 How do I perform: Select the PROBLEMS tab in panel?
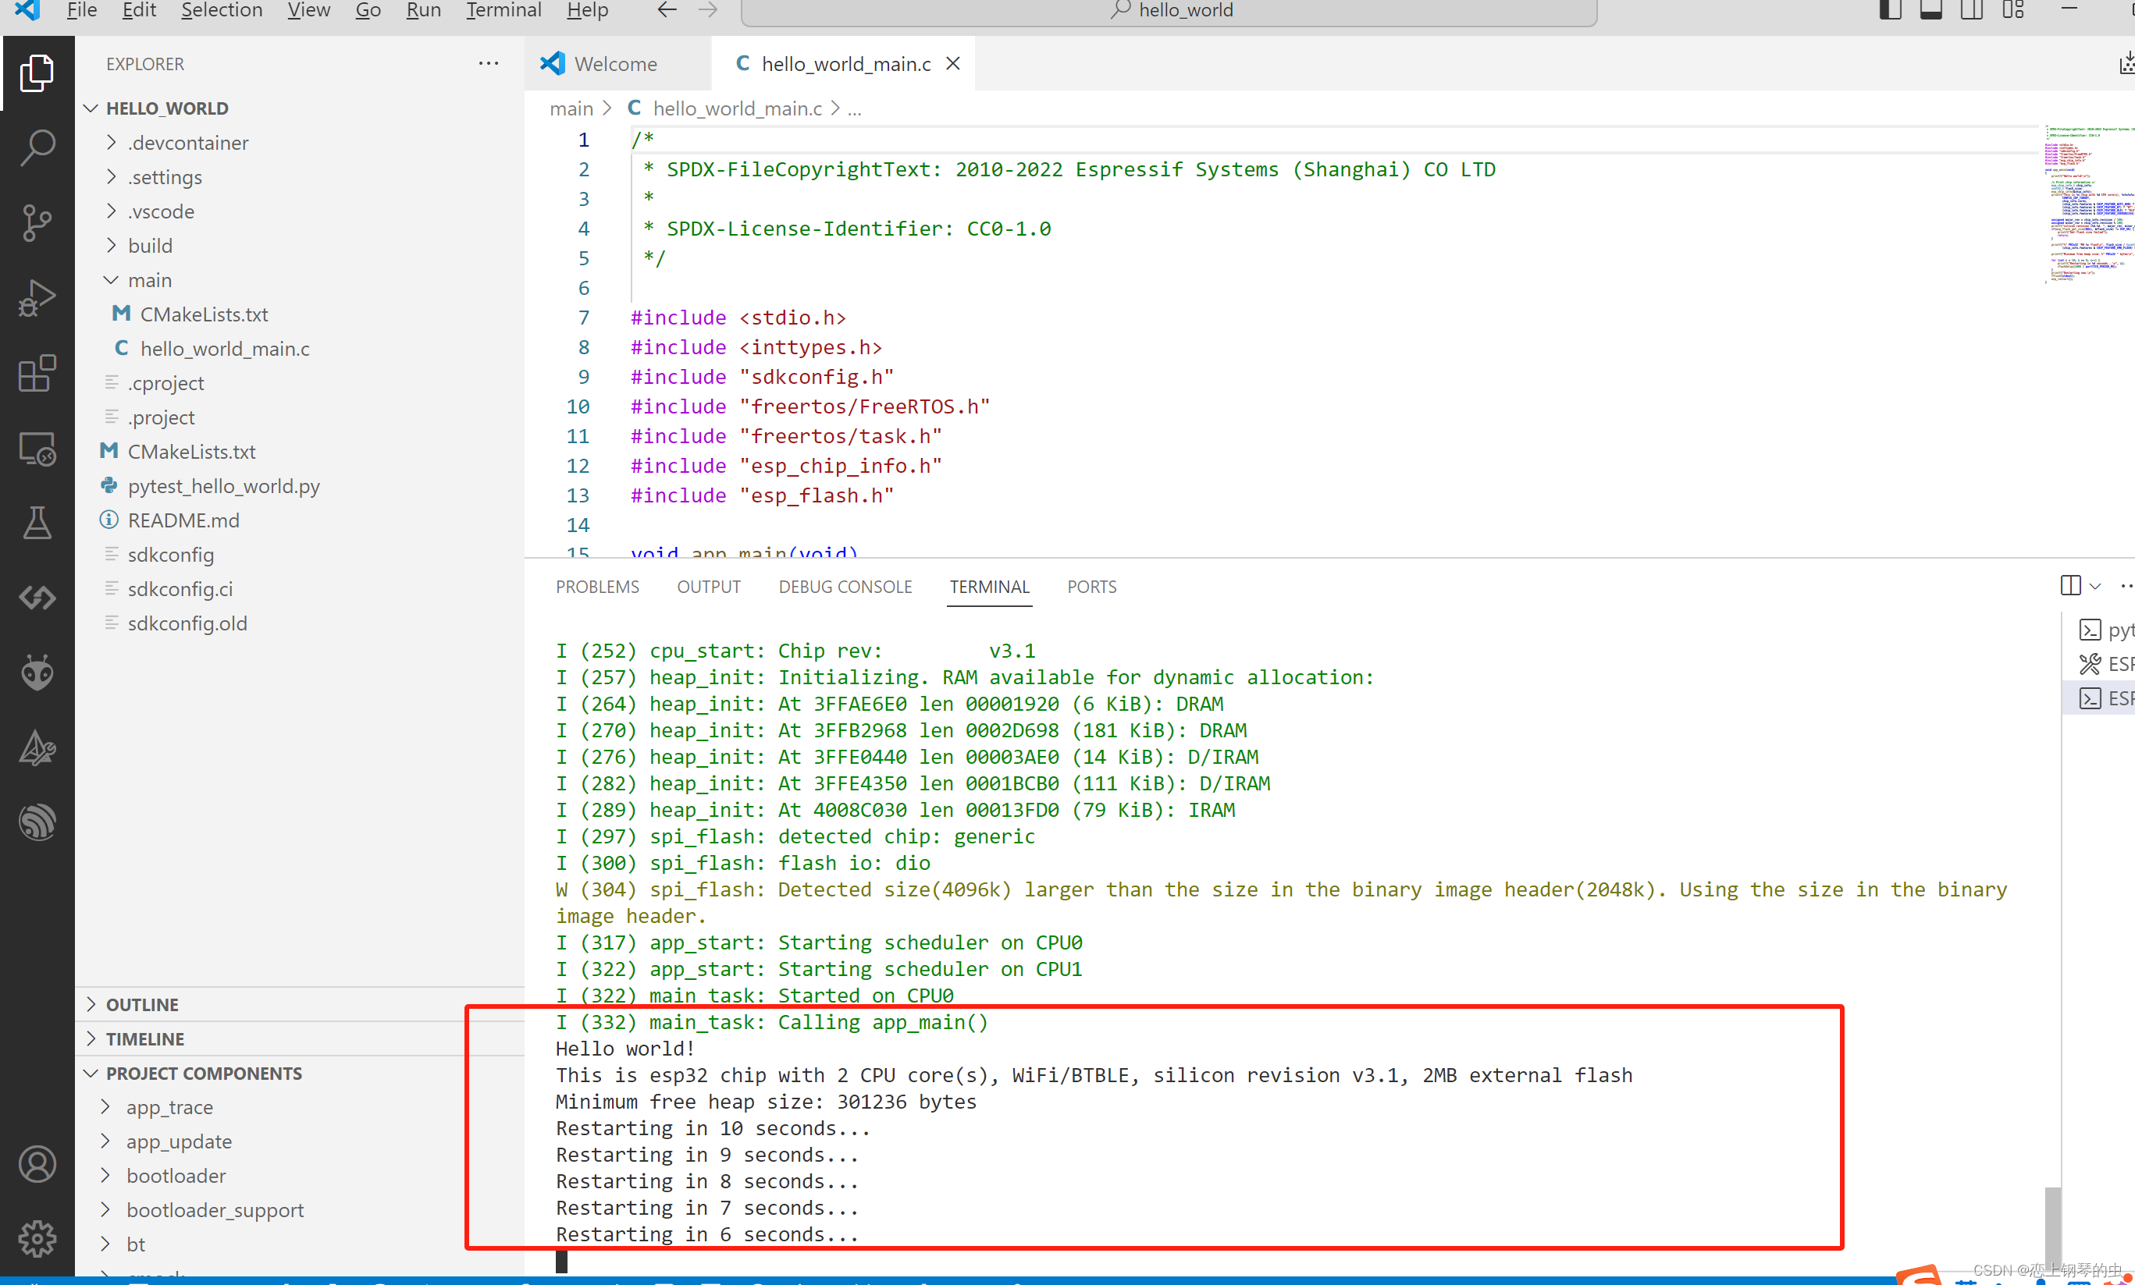point(596,585)
